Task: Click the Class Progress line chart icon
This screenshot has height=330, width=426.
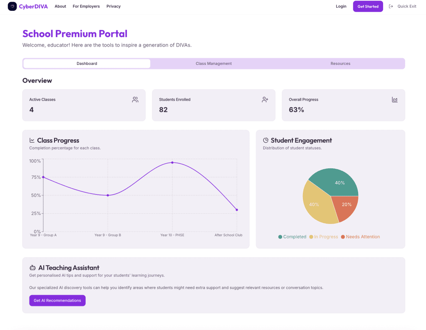Action: 32,140
